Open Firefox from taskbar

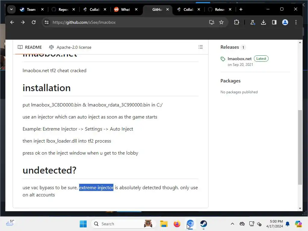click(177, 224)
